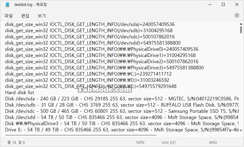Click the Notepad app icon in title bar

click(x=7, y=5)
